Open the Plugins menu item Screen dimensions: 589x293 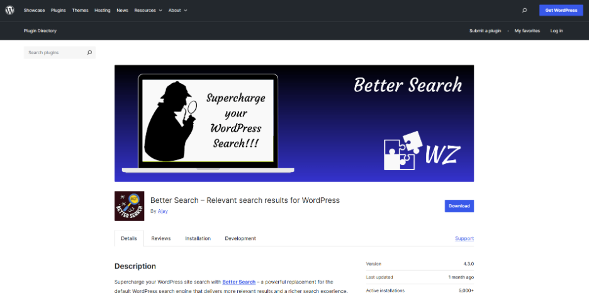pos(59,11)
